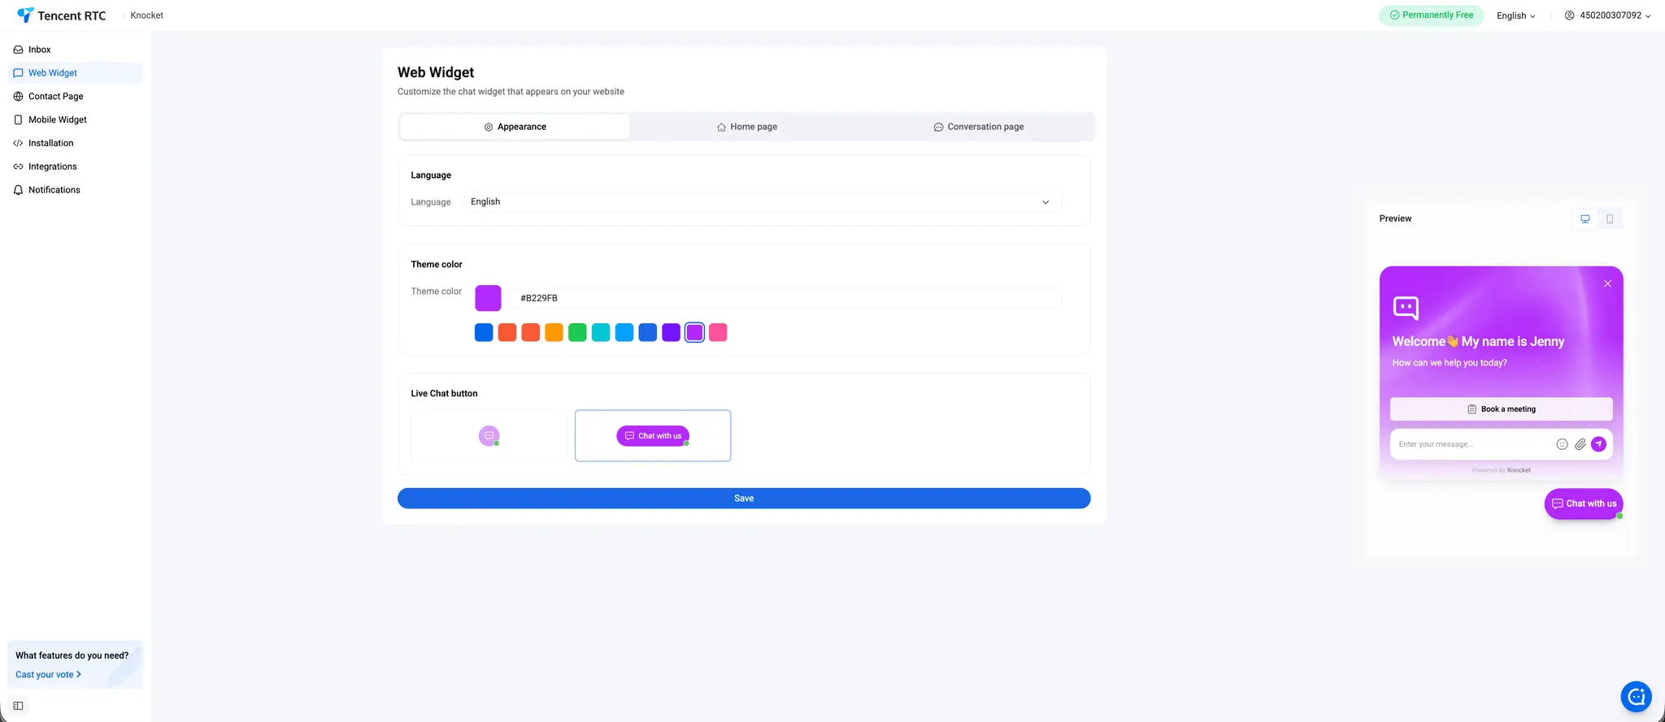Pick the green theme color swatch
The image size is (1665, 722).
pyautogui.click(x=577, y=332)
